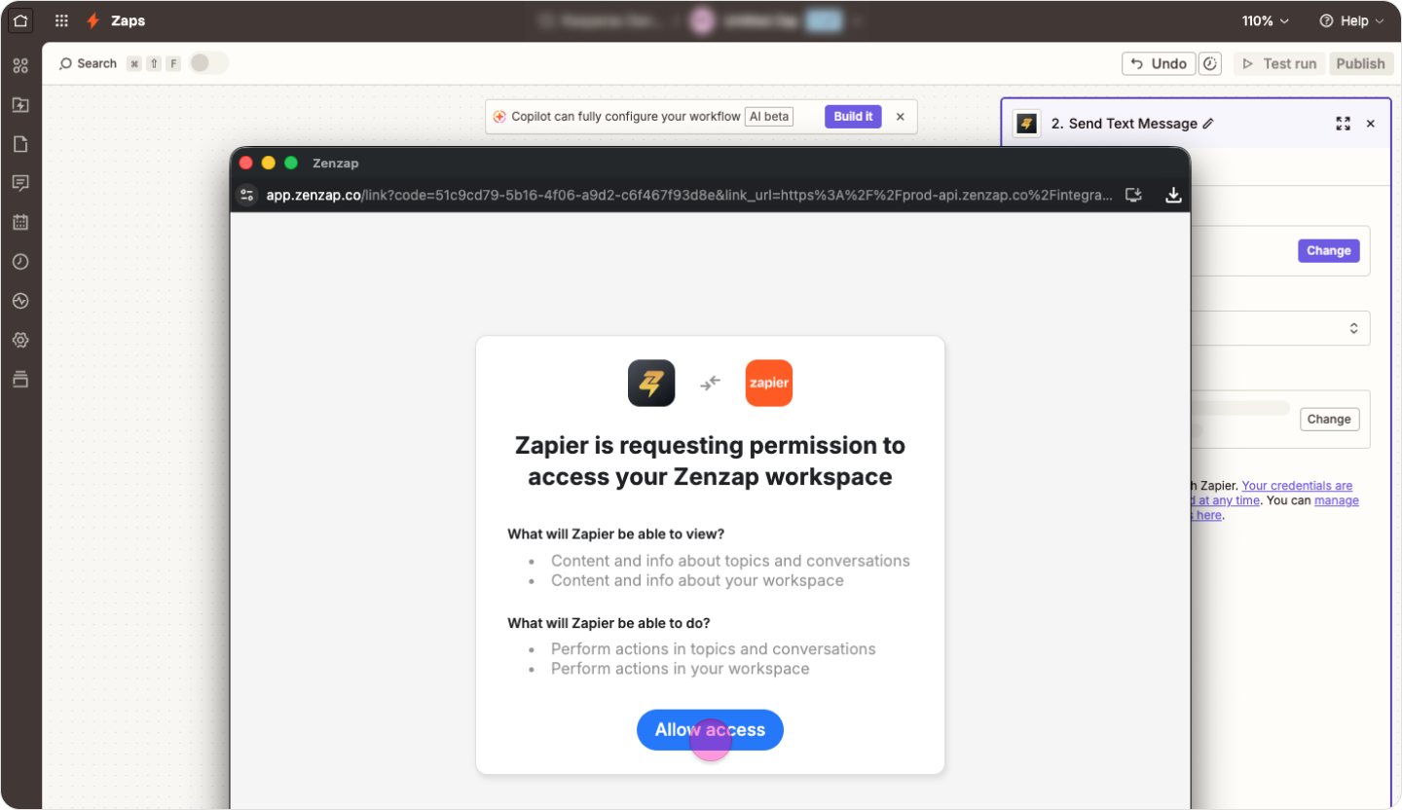Viewport: 1402px width, 810px height.
Task: Edit the step name pencil icon
Action: pyautogui.click(x=1208, y=124)
